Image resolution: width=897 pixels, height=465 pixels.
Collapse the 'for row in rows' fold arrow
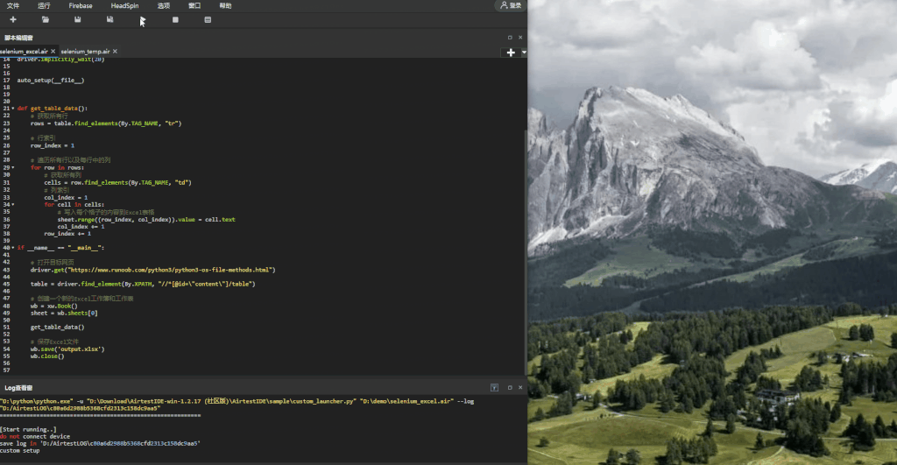(12, 167)
